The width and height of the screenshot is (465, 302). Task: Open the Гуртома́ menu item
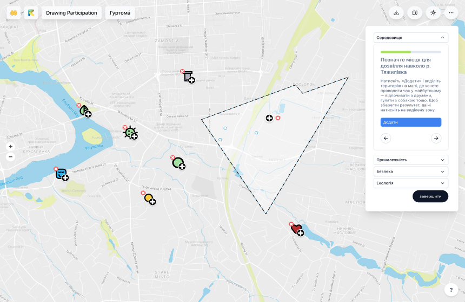119,13
